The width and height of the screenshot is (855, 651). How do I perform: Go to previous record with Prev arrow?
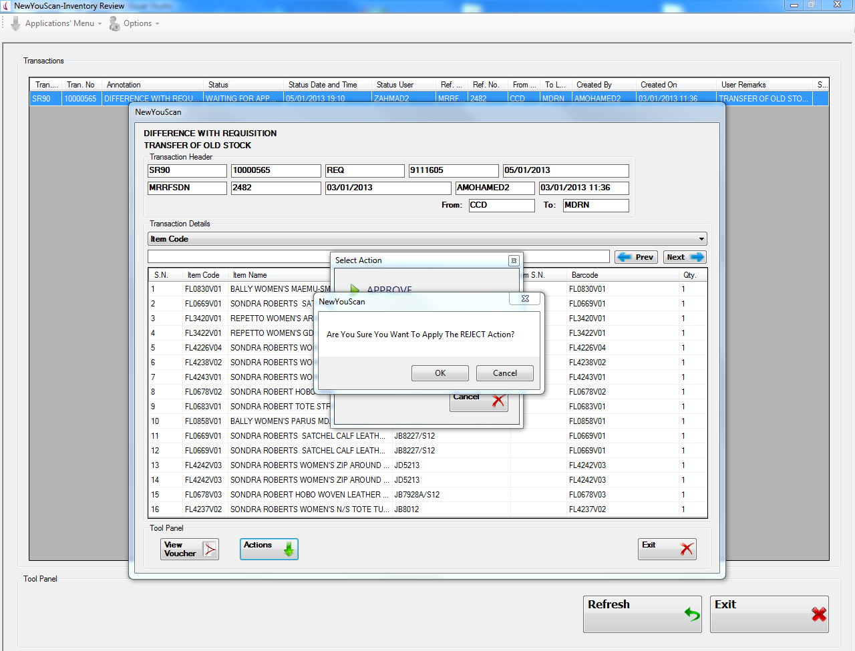click(x=636, y=257)
